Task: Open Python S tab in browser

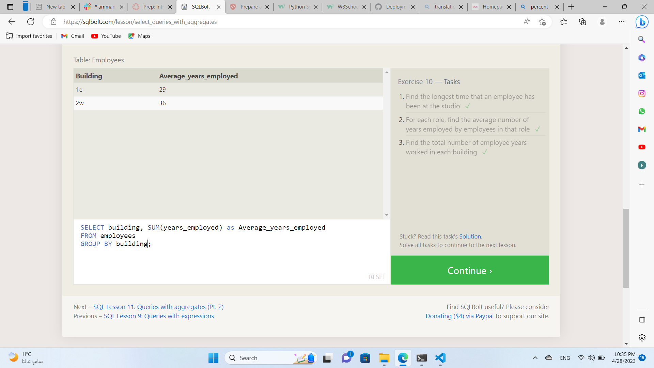Action: [x=295, y=7]
